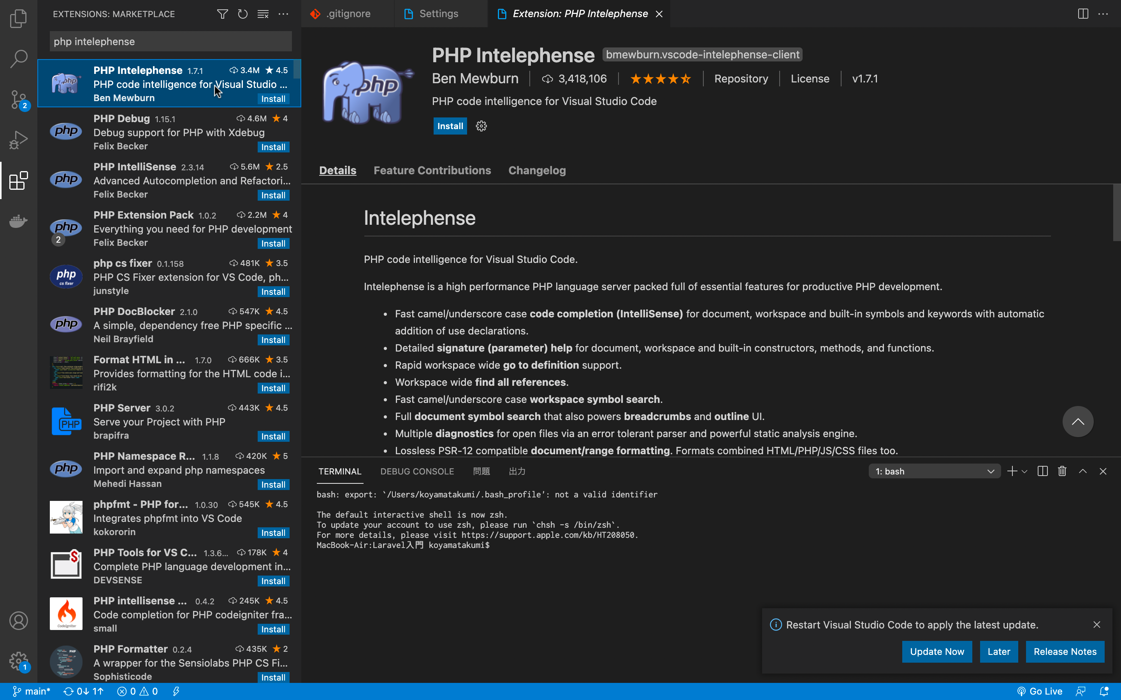Toggle the notifications bell in status bar
The image size is (1121, 700).
pyautogui.click(x=1104, y=691)
